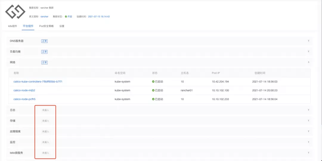Click the 正常 badge beside 网络
Image resolution: width=322 pixels, height=161 pixels.
(x=44, y=62)
